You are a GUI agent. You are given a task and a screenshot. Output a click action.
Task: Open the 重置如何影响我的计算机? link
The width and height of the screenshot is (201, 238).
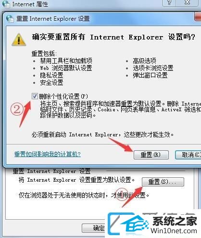48,154
